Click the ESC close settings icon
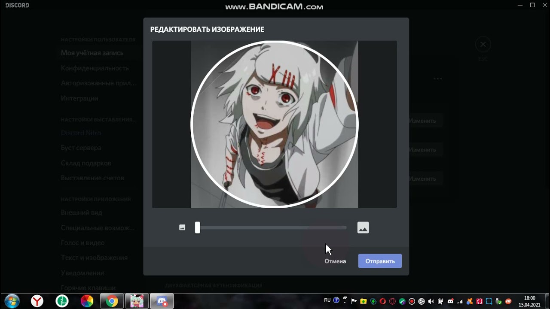 coord(483,44)
